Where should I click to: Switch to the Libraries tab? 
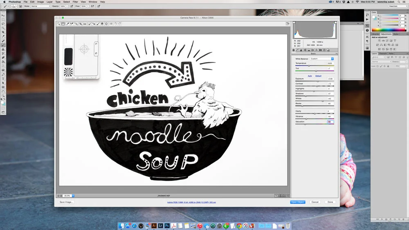point(375,34)
